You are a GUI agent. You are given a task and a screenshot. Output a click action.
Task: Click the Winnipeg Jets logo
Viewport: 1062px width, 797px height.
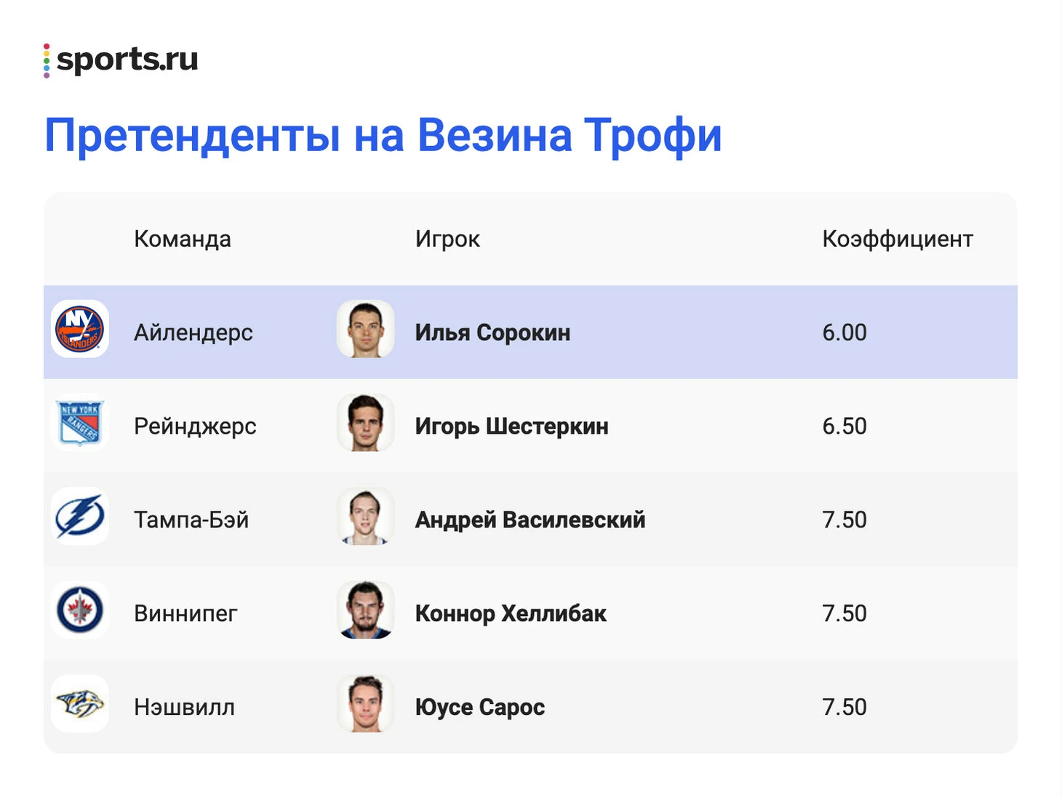click(80, 610)
